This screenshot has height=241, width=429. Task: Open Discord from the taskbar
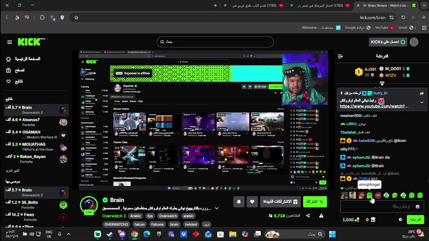tap(122, 234)
